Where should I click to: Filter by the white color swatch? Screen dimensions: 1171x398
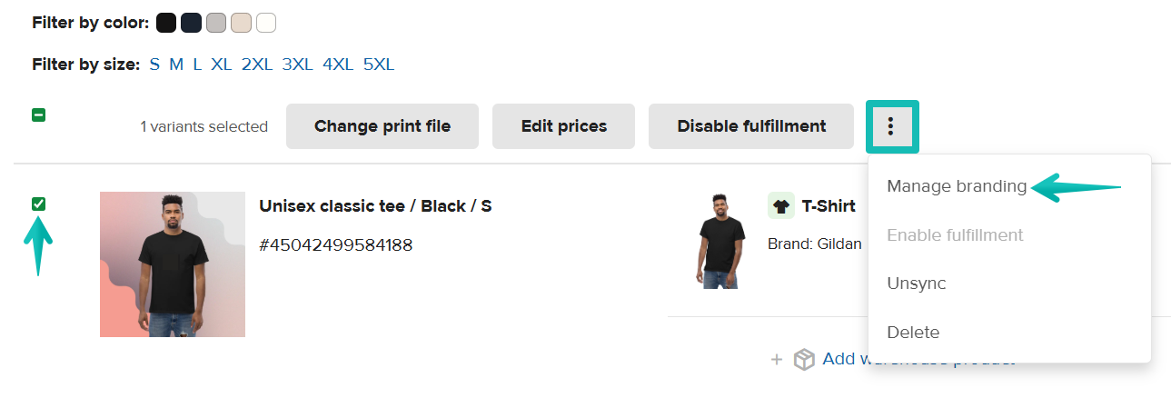(x=266, y=23)
